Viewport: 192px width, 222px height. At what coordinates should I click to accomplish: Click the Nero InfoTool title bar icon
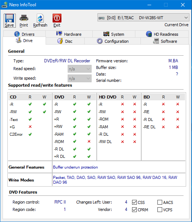pyautogui.click(x=4, y=5)
